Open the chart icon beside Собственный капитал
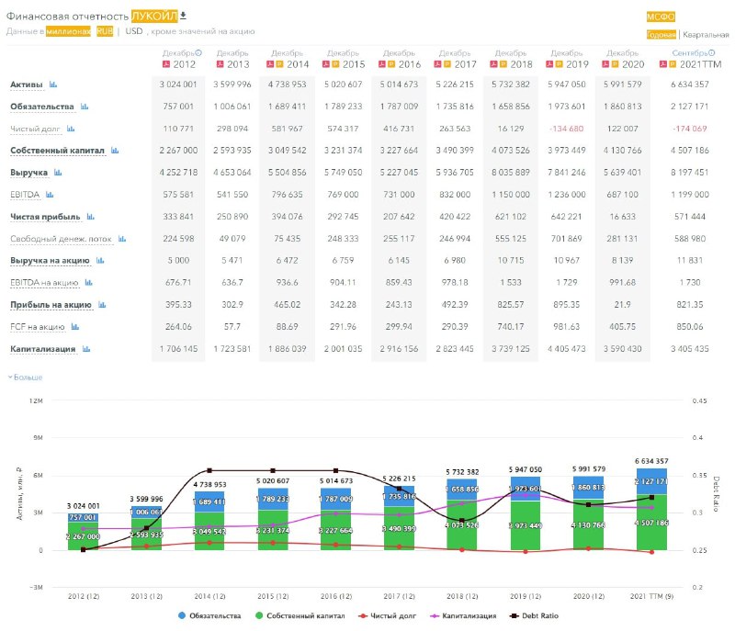Screen dimensions: 735x631 click(115, 151)
